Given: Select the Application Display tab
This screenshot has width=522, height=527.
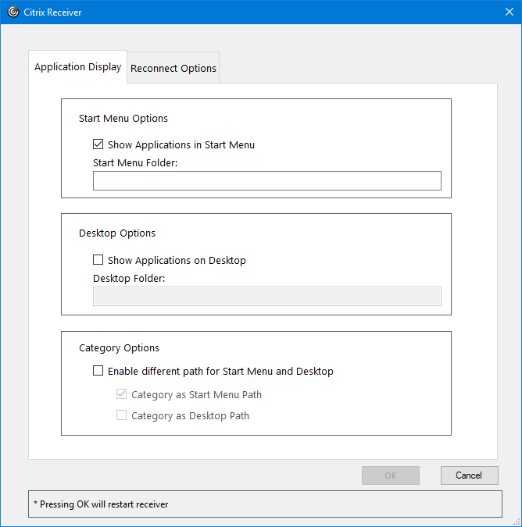Looking at the screenshot, I should tap(77, 67).
